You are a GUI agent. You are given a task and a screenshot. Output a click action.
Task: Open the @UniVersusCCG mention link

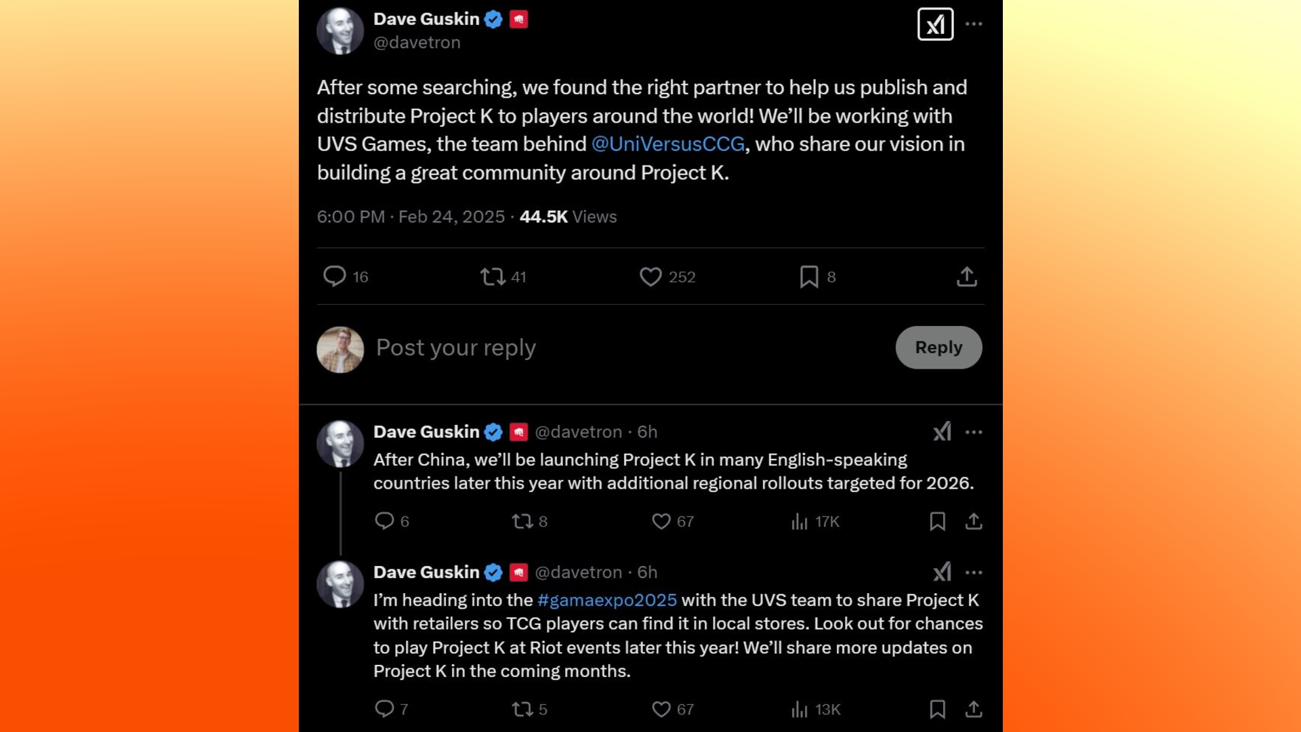pos(668,144)
